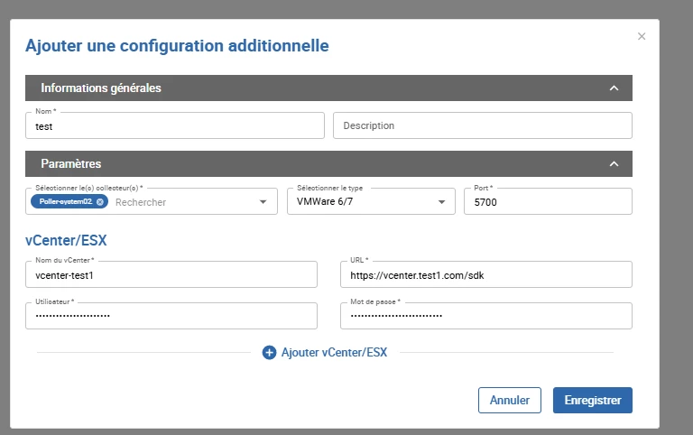Click the Rechercher collector search box
693x435 pixels.
coord(180,202)
